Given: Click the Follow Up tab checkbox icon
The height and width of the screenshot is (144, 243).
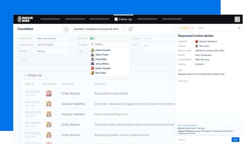Looking at the screenshot, I should 116,19.
